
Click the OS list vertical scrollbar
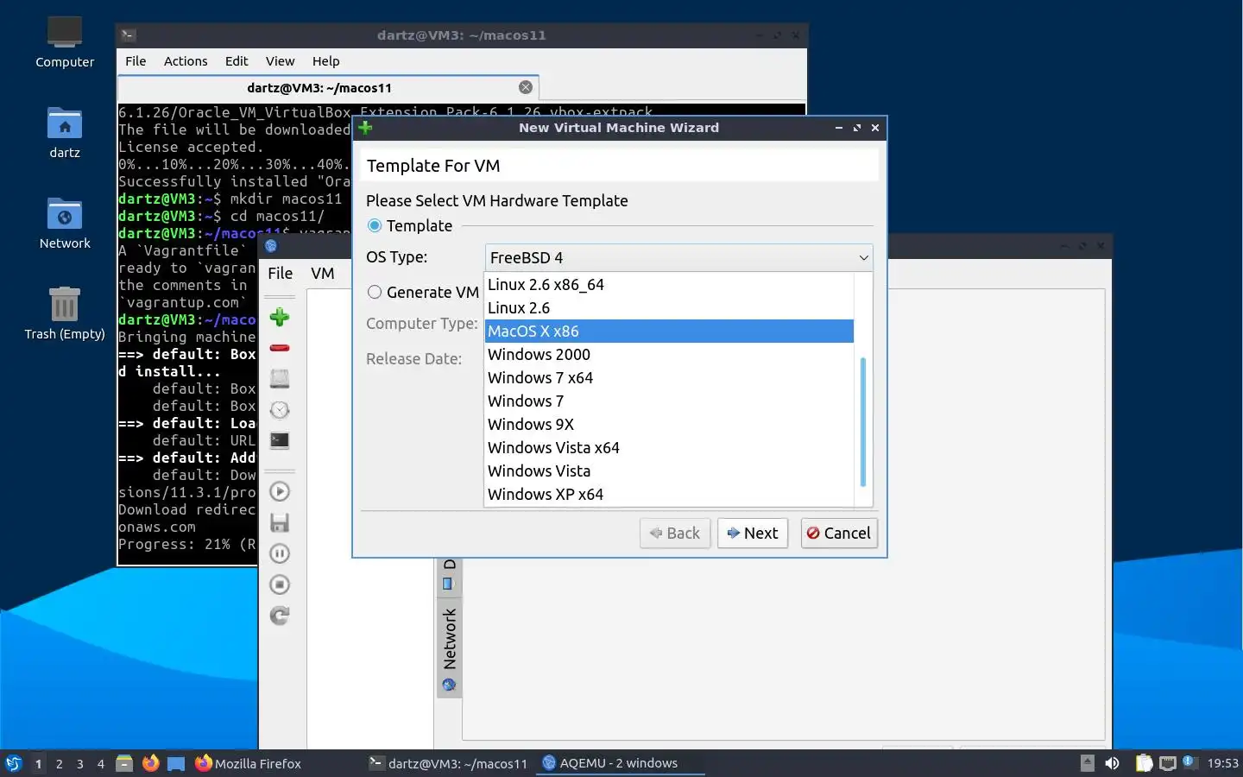[862, 421]
